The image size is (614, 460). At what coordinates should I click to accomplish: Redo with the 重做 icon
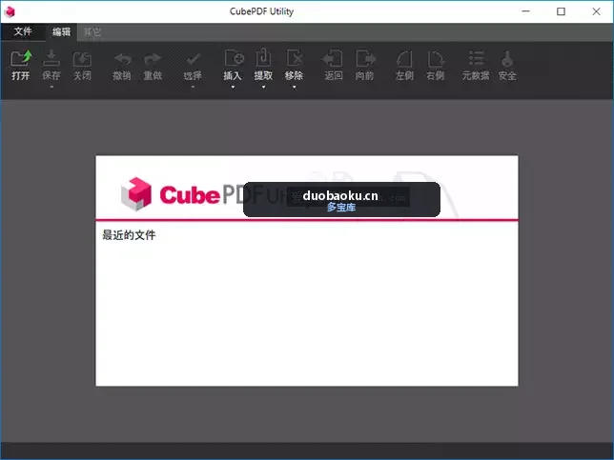click(153, 59)
